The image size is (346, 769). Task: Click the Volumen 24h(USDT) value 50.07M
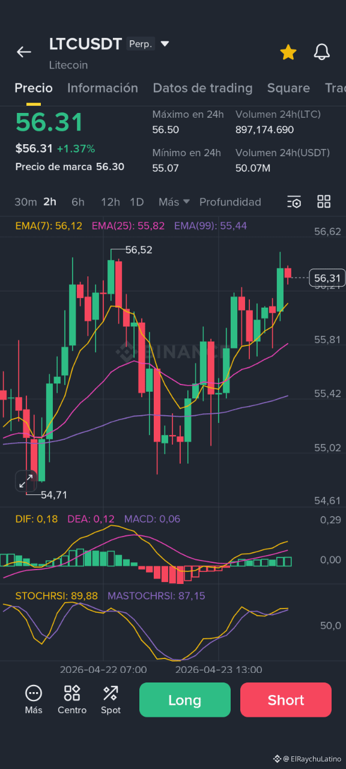253,168
